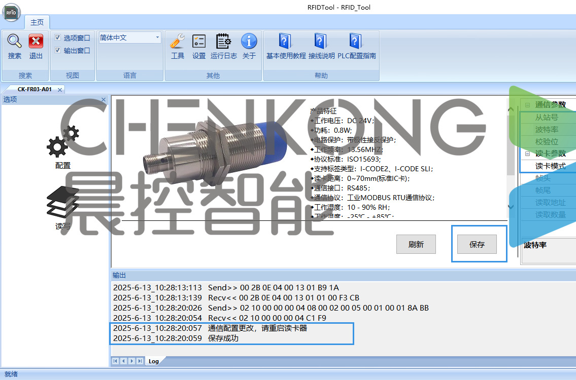The image size is (576, 380).
Task: Click the 保存 button
Action: pos(477,244)
